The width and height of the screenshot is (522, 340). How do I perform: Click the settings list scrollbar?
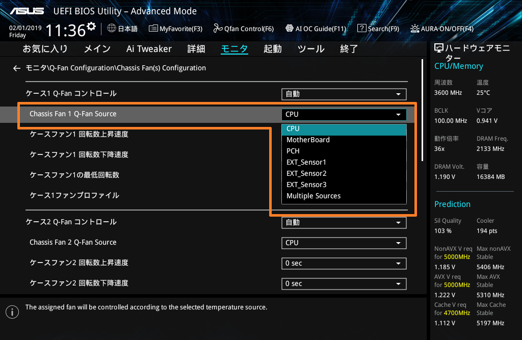423,110
